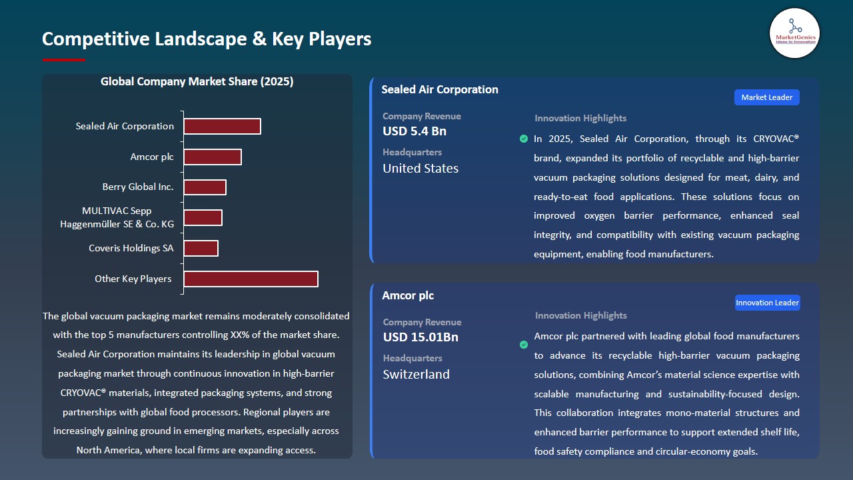Viewport: 853px width, 480px height.
Task: Click green checkmark beside Sealed Air highlights
Action: coord(524,139)
